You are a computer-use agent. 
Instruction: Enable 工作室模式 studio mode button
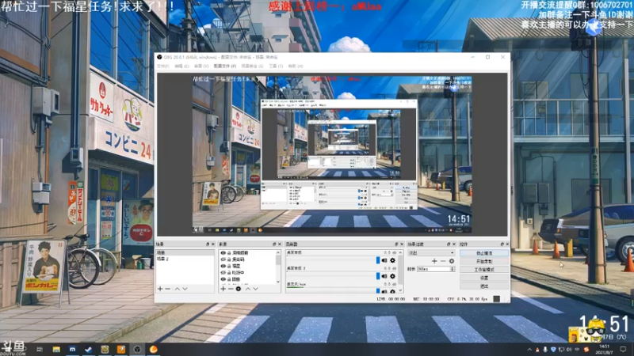(x=484, y=269)
